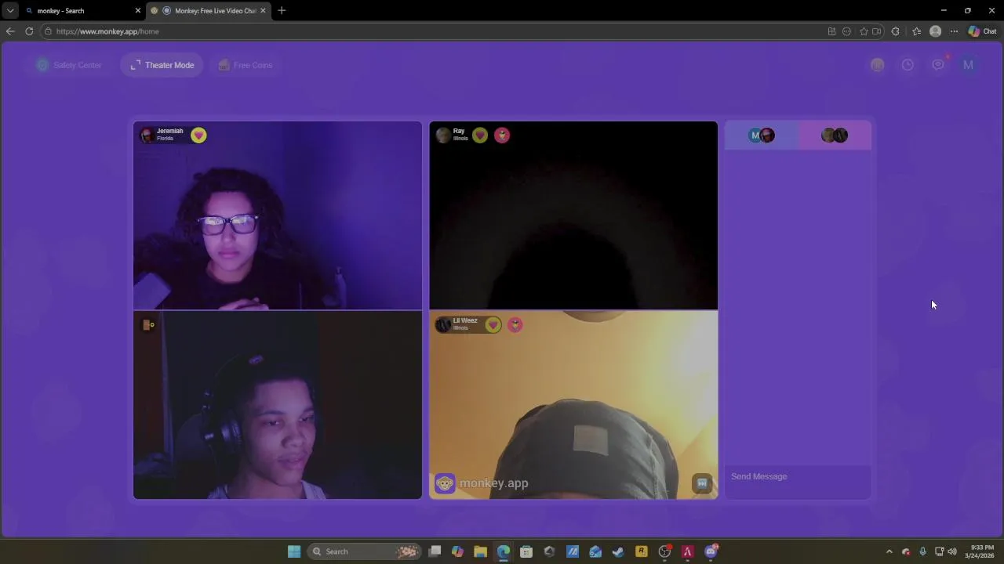
Task: Open browser extensions menu
Action: coord(896,31)
